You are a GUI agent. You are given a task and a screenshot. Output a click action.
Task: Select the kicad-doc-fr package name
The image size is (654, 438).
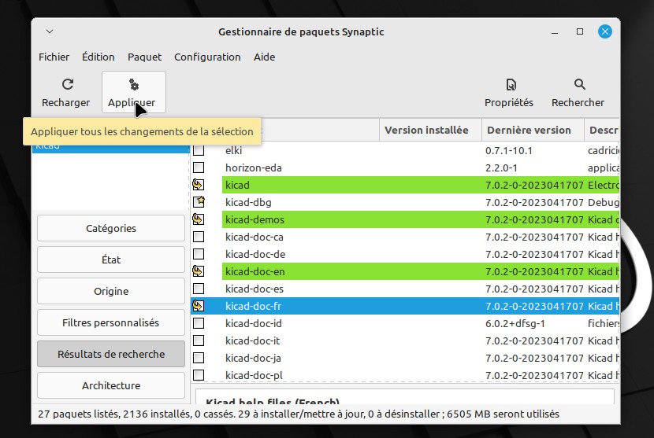pyautogui.click(x=253, y=306)
